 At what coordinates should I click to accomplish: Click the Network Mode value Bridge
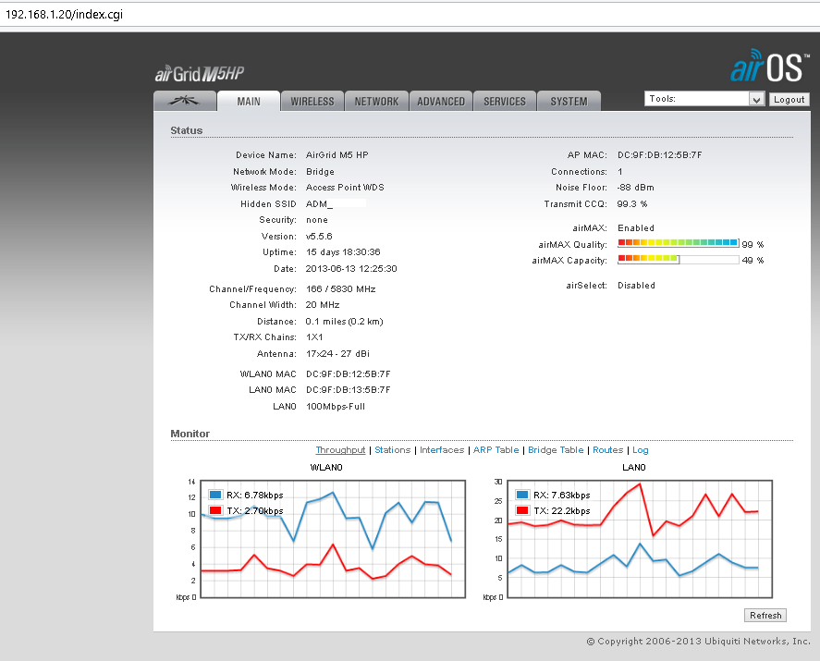click(x=320, y=172)
